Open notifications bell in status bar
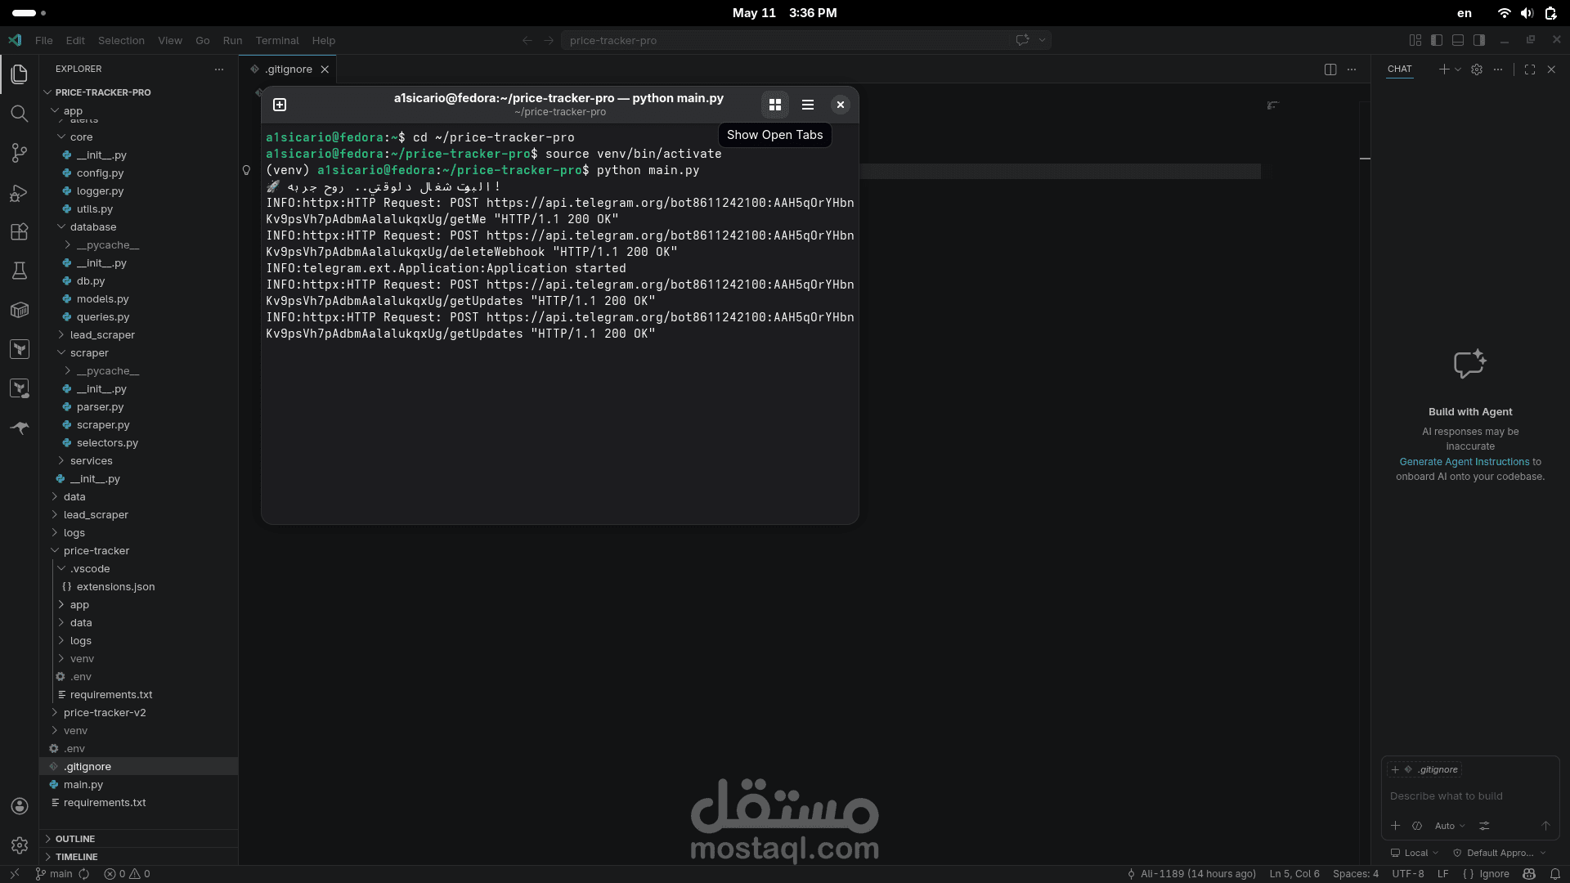The width and height of the screenshot is (1570, 883). [1555, 874]
